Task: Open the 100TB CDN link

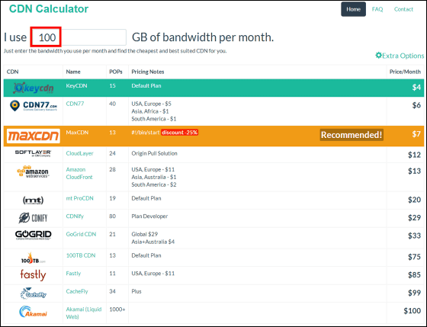Action: point(81,255)
